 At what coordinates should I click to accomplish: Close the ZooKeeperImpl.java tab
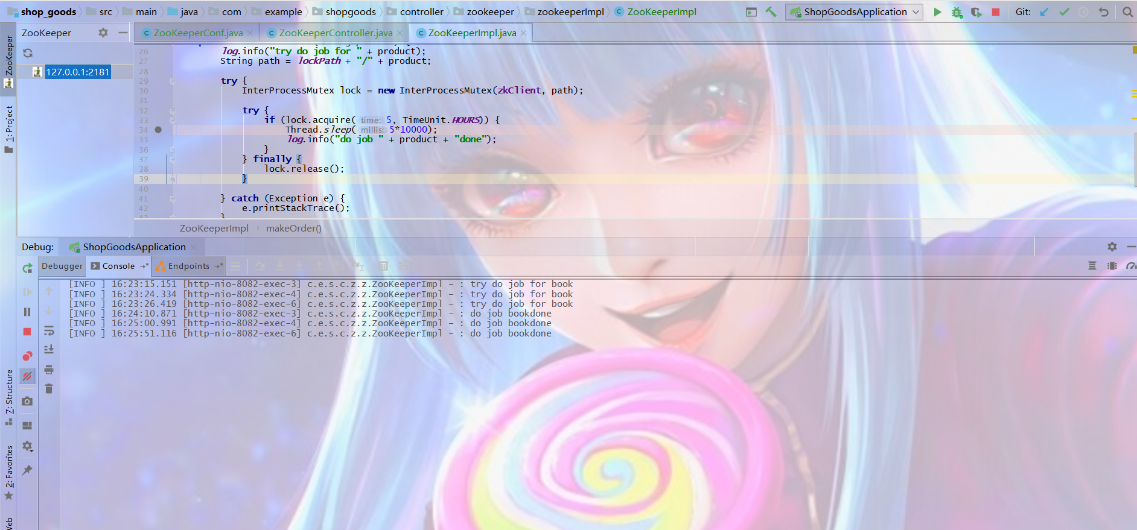click(523, 33)
